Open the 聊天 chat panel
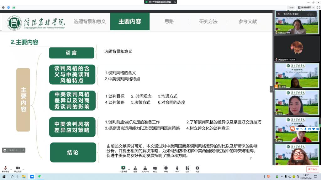 click(155, 168)
